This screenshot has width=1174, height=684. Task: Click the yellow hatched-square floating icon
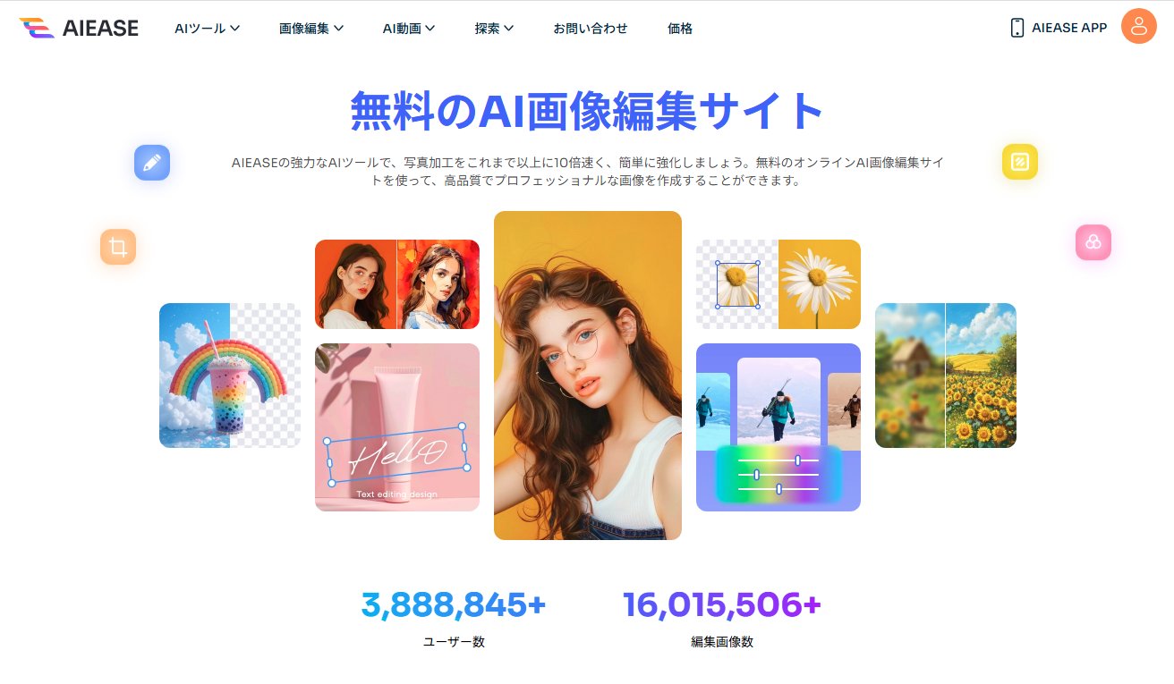[1020, 162]
